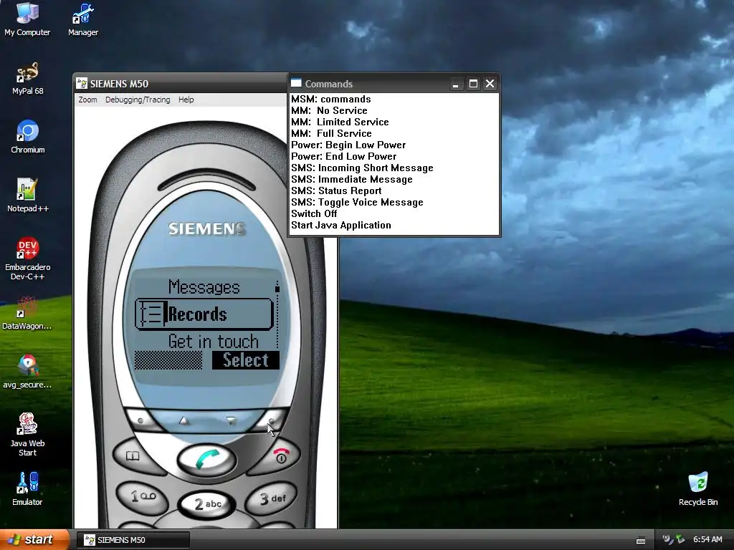This screenshot has height=550, width=734.
Task: Close the Commands window
Action: [490, 84]
